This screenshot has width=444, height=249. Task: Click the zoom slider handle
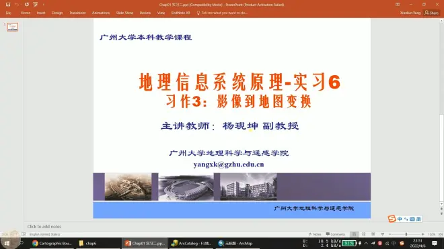click(x=406, y=234)
